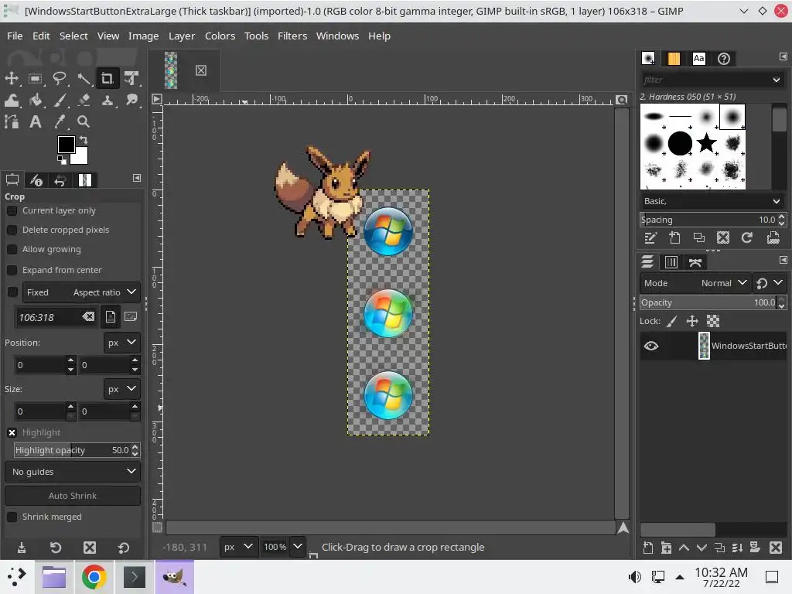The image size is (792, 594).
Task: Delete this layer icon
Action: tap(776, 548)
